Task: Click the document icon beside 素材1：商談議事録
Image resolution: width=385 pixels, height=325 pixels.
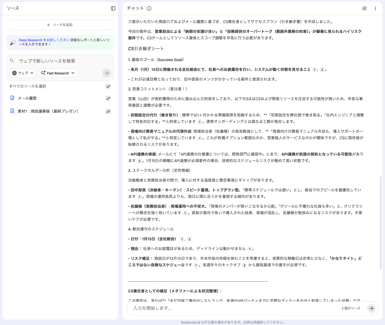Action: (x=12, y=111)
